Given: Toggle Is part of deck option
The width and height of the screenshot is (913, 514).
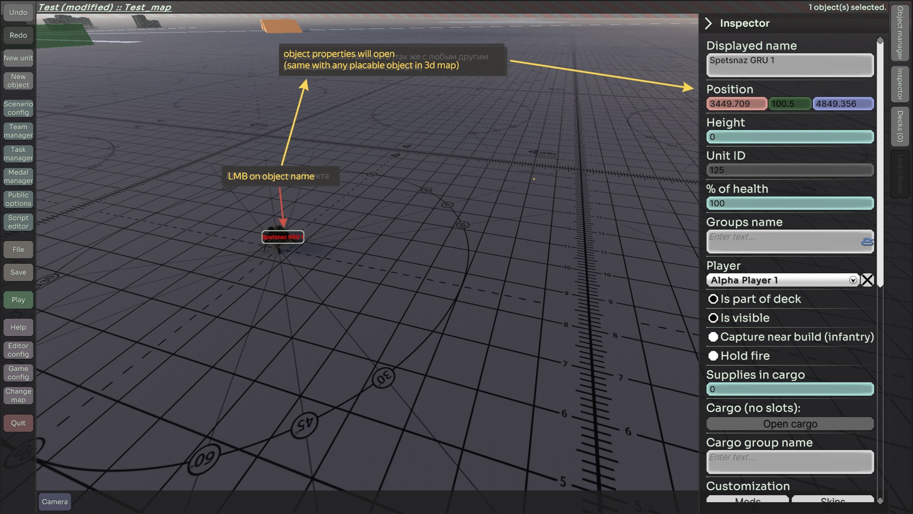Looking at the screenshot, I should 713,299.
